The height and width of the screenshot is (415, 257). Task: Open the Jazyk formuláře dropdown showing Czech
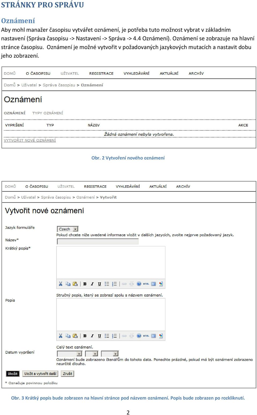[68, 229]
